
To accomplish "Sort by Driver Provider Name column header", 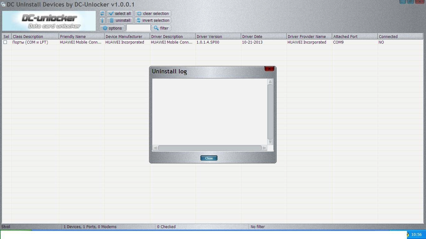I will tap(309, 36).
